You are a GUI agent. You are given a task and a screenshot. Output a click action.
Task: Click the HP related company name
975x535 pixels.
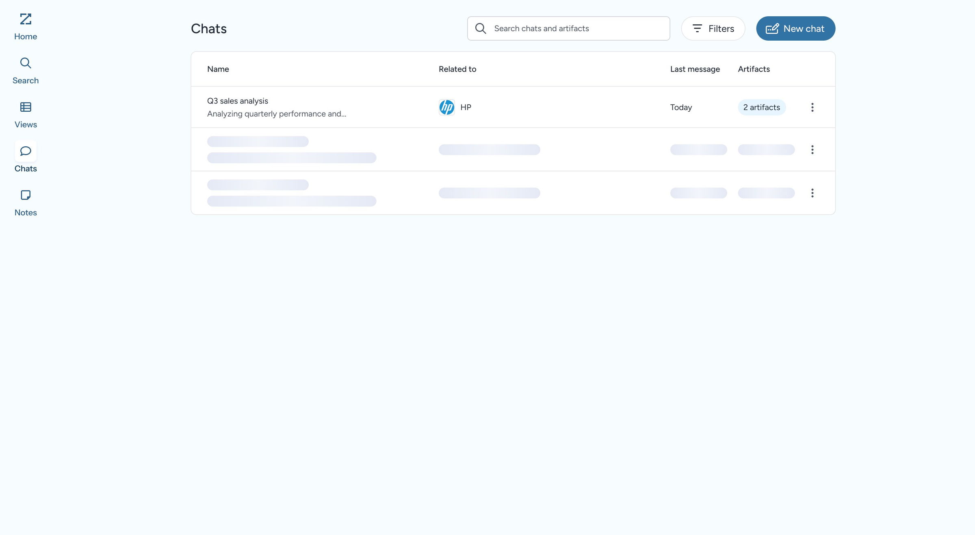[466, 107]
